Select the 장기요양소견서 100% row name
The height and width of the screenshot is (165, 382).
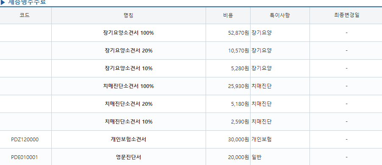(x=128, y=33)
